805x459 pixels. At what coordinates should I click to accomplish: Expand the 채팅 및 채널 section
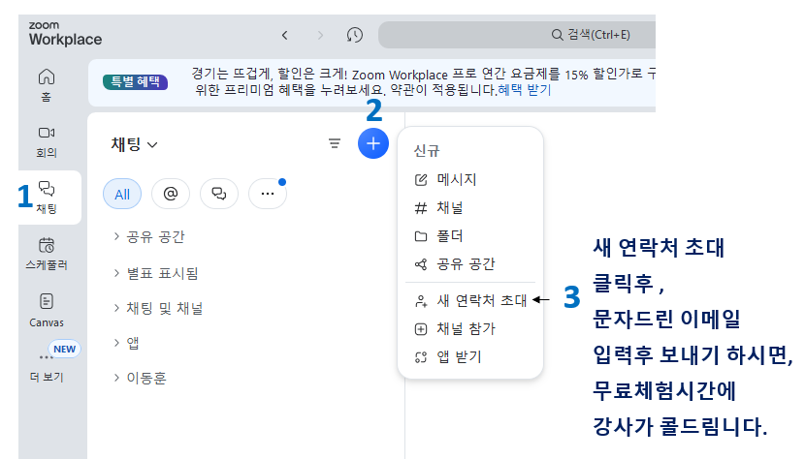(x=159, y=308)
